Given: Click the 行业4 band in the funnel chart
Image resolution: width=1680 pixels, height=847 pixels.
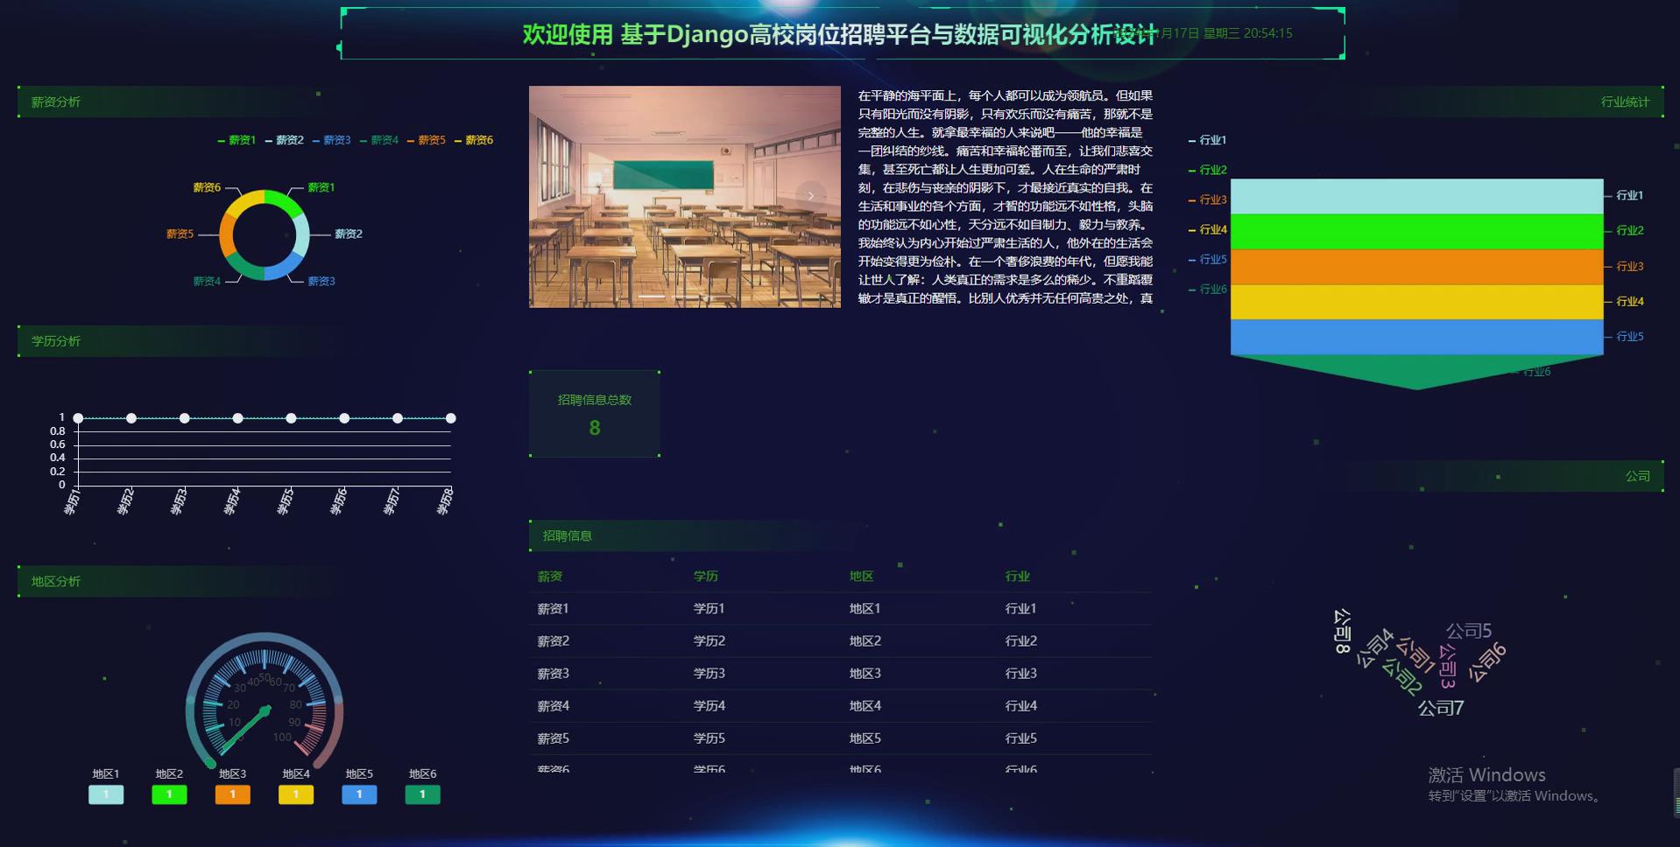Looking at the screenshot, I should (x=1415, y=301).
